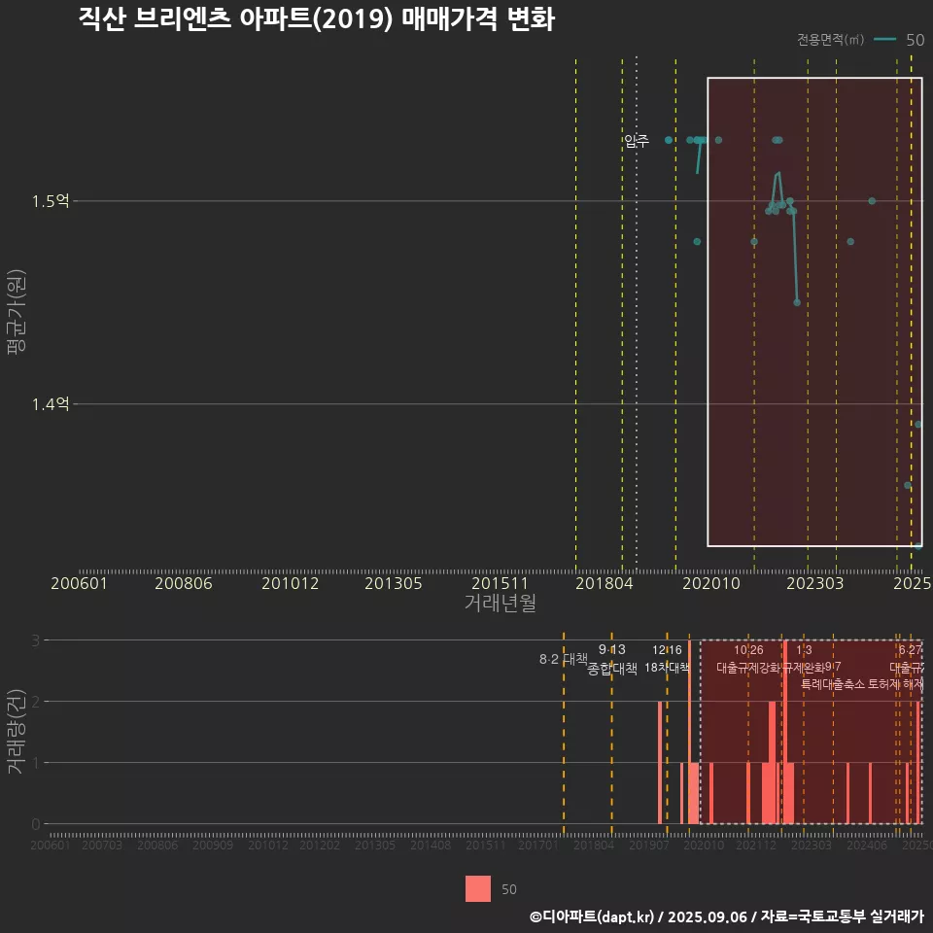Click the '202406' label on the volume chart axis

(x=866, y=845)
